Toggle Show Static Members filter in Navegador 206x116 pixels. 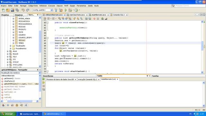tap(12, 105)
